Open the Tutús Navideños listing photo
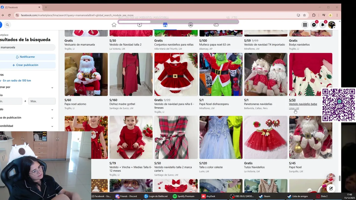 (266, 137)
